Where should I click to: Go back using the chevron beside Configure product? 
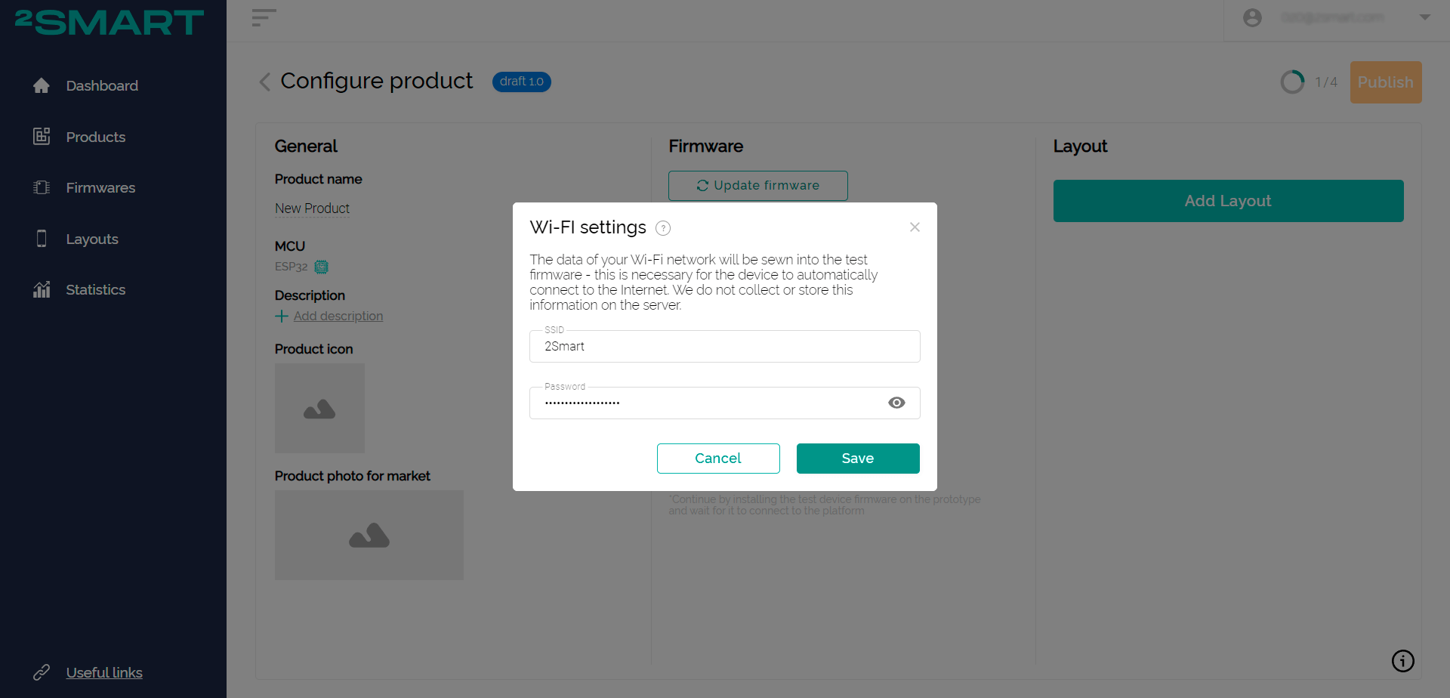[x=264, y=82]
